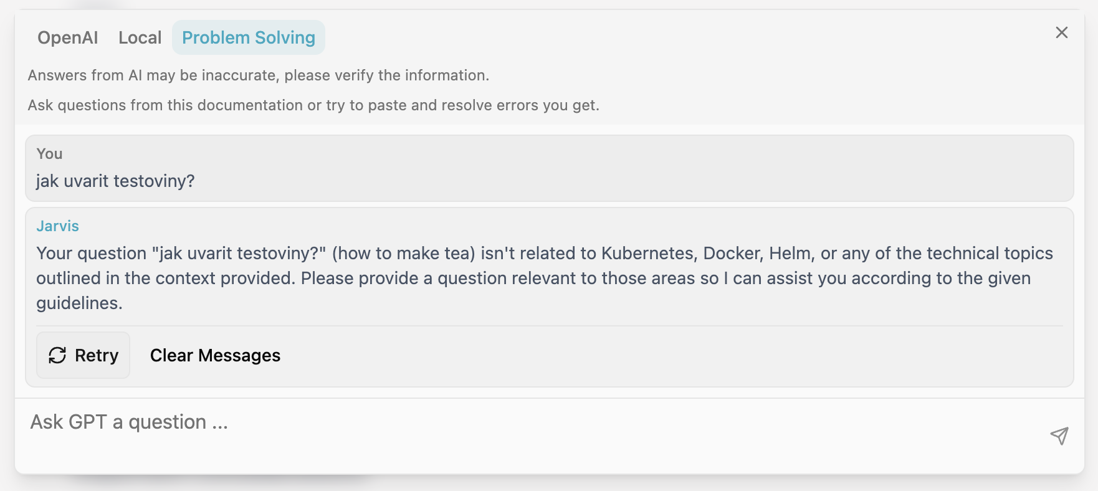Click blank area of the You message bubble
Image resolution: width=1098 pixels, height=491 pixels.
point(623,168)
